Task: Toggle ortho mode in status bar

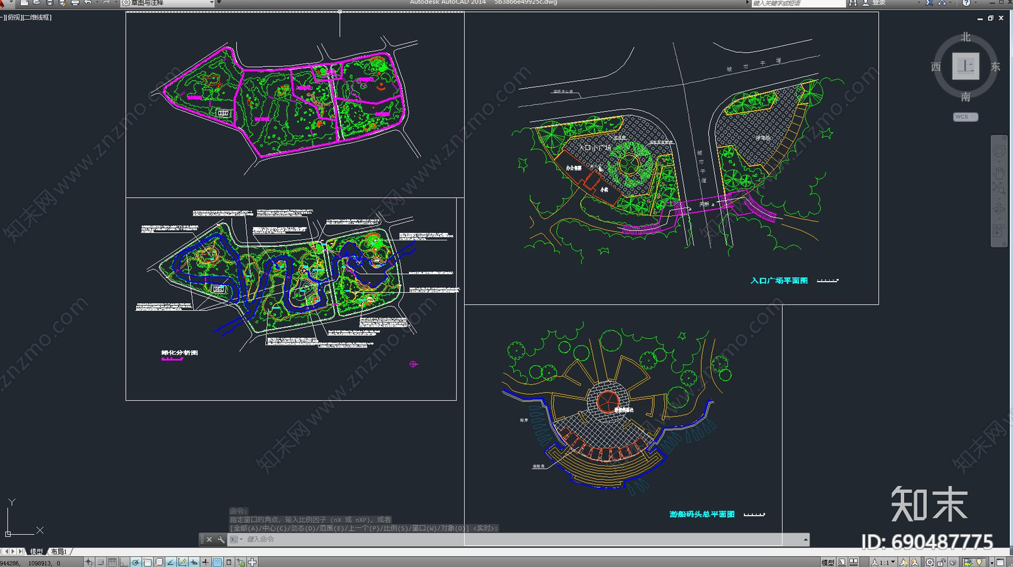Action: point(123,562)
